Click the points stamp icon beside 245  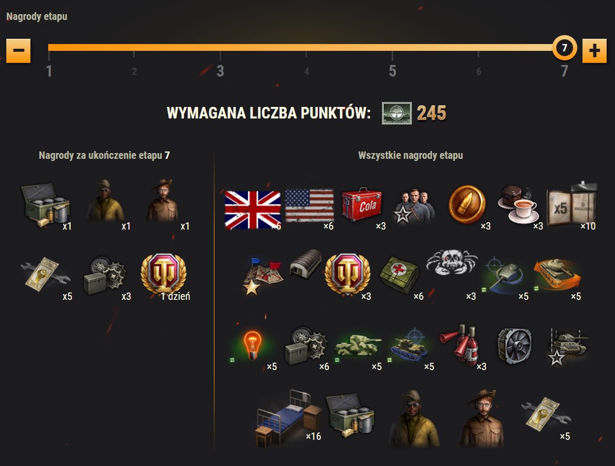[397, 113]
